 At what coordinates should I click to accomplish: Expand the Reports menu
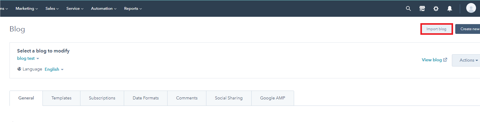pyautogui.click(x=133, y=9)
